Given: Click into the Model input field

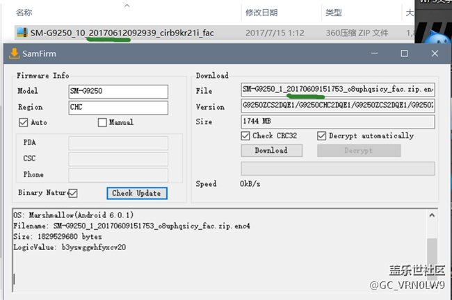Looking at the screenshot, I should pyautogui.click(x=118, y=92).
